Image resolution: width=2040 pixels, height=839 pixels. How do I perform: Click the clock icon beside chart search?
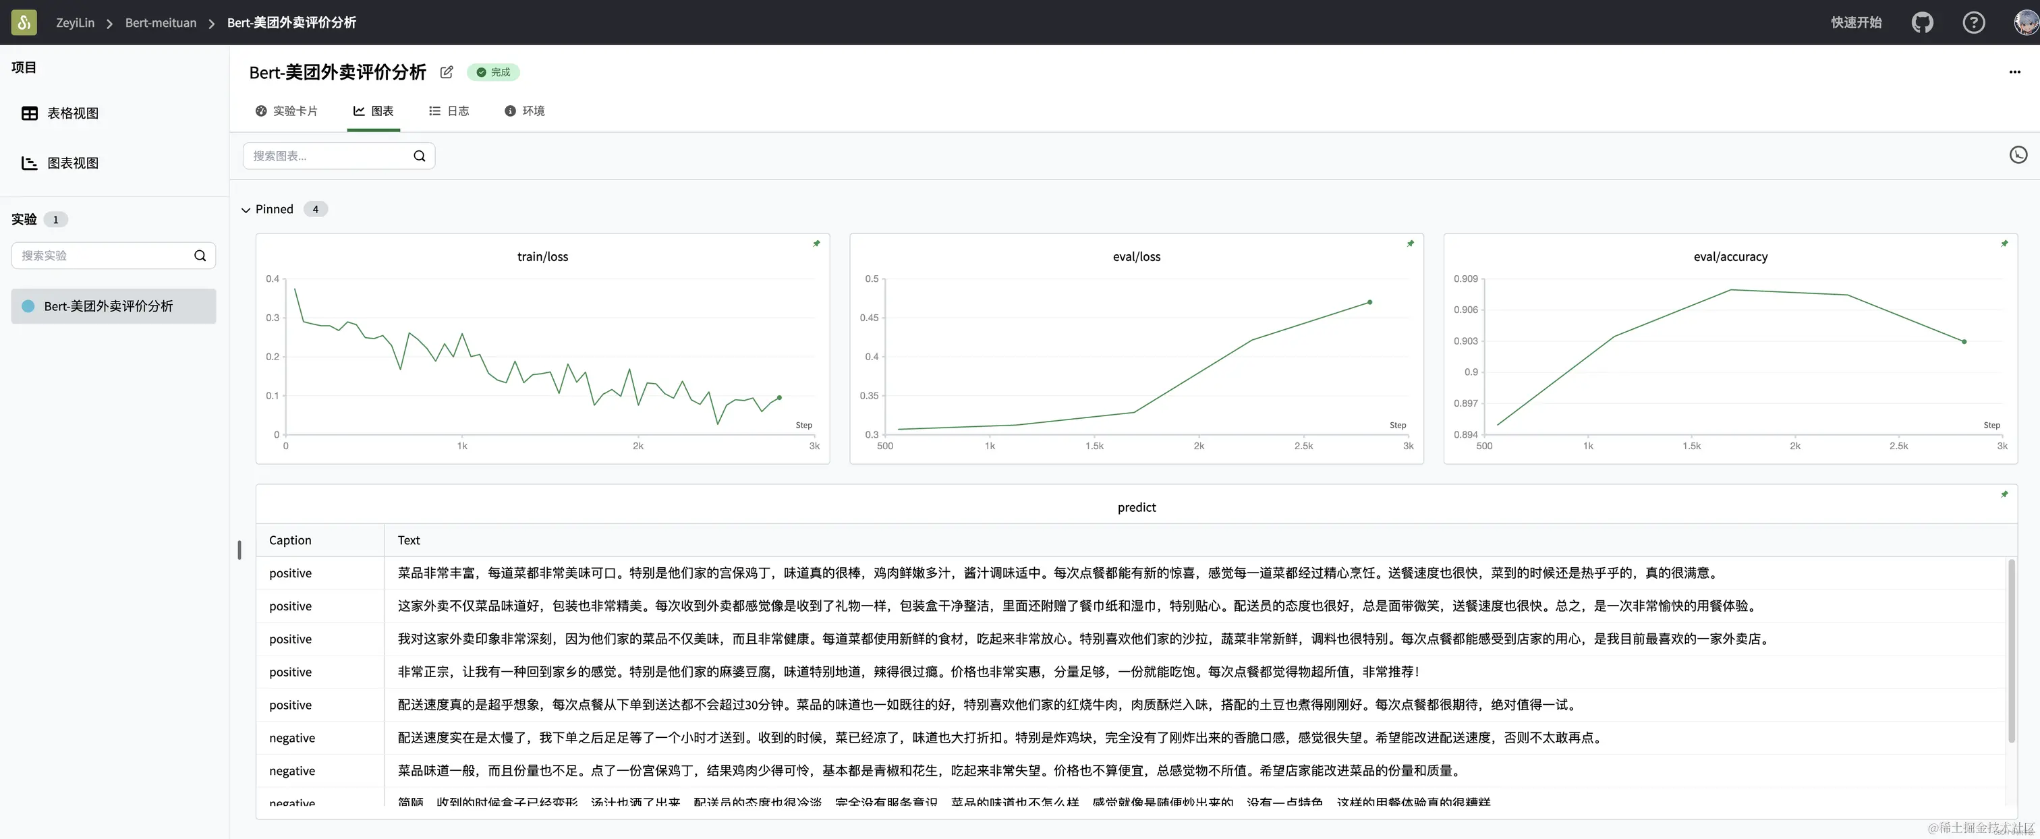click(2018, 155)
